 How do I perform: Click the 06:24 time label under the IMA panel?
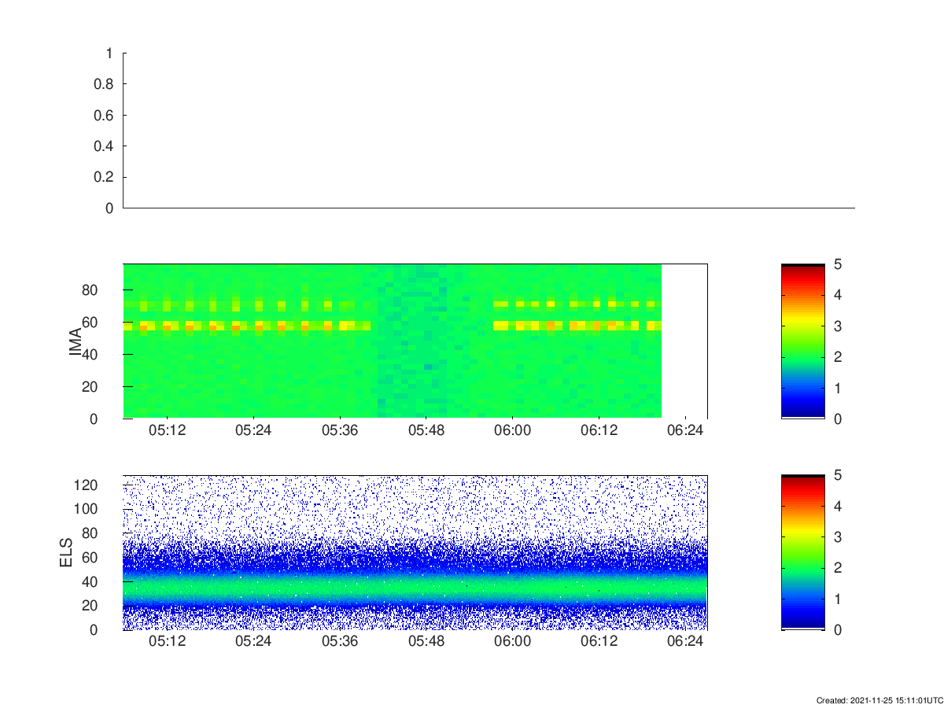(x=686, y=431)
